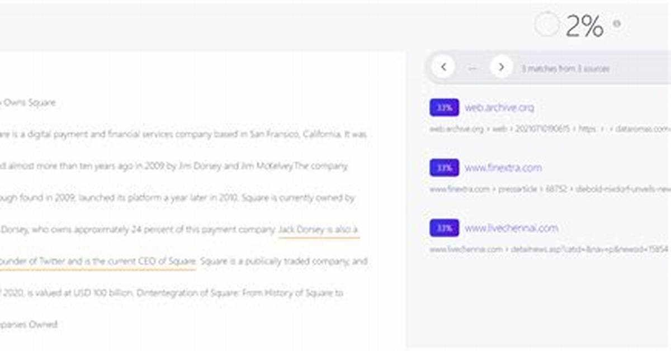Click the 33% badge beside www.livechennai.com
The width and height of the screenshot is (671, 351).
tap(445, 228)
